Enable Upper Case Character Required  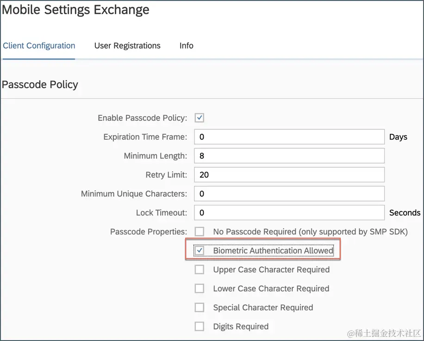click(200, 270)
